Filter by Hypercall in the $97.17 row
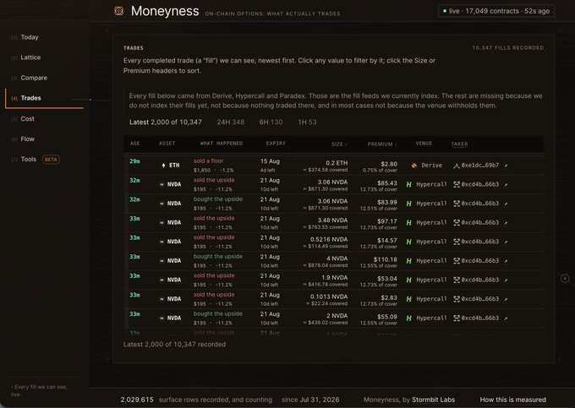The image size is (575, 408). tap(431, 223)
